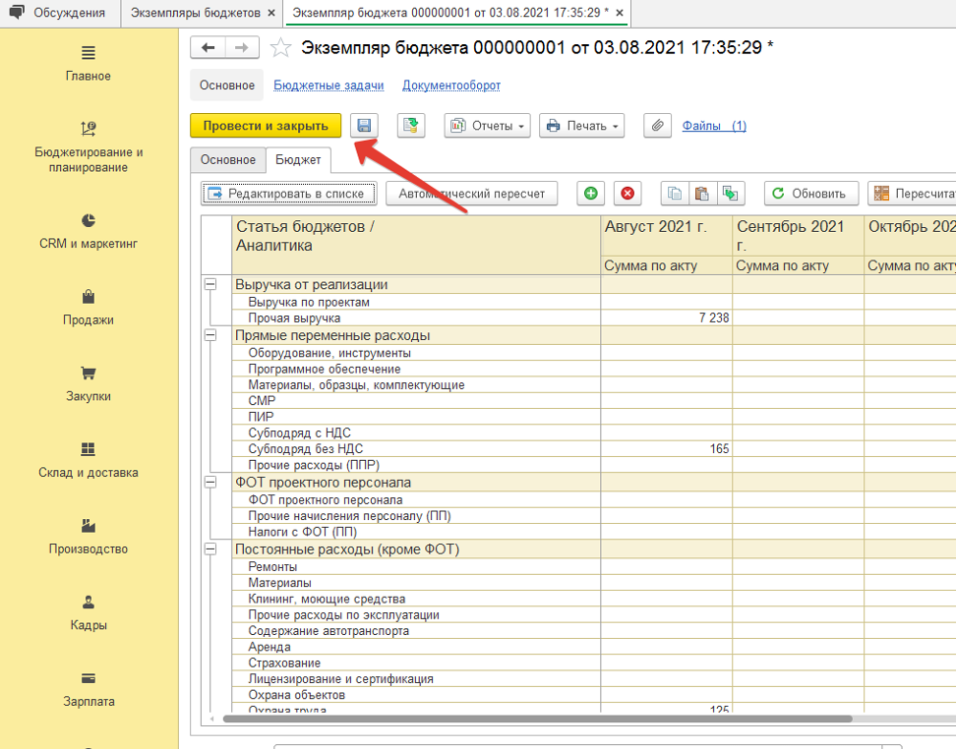Open the Отчеты dropdown menu
This screenshot has height=749, width=956.
pyautogui.click(x=487, y=126)
